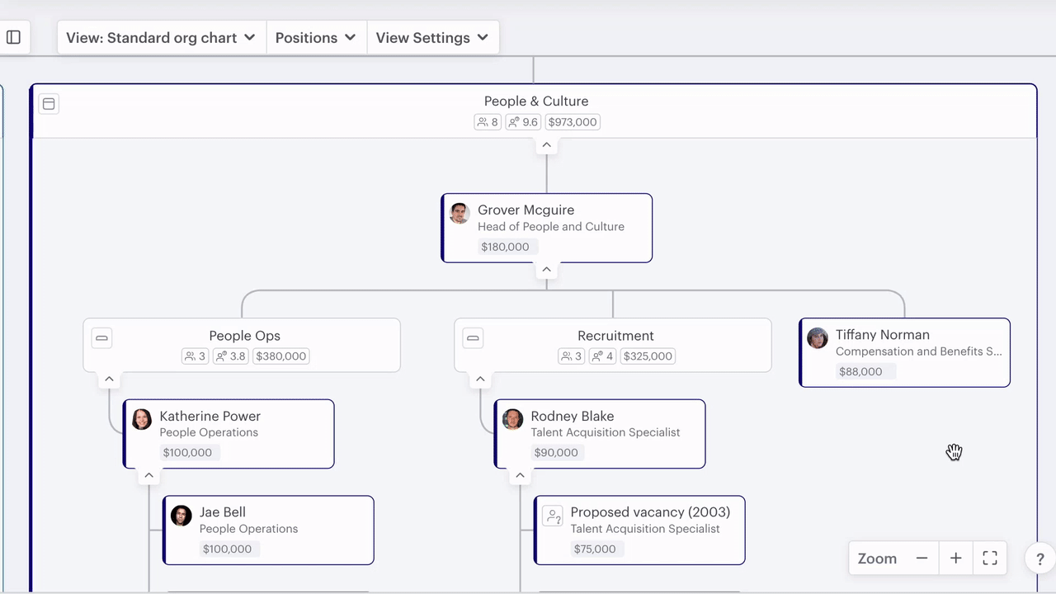The height and width of the screenshot is (594, 1056).
Task: Collapse Katherine Power's reports chevron
Action: point(148,474)
